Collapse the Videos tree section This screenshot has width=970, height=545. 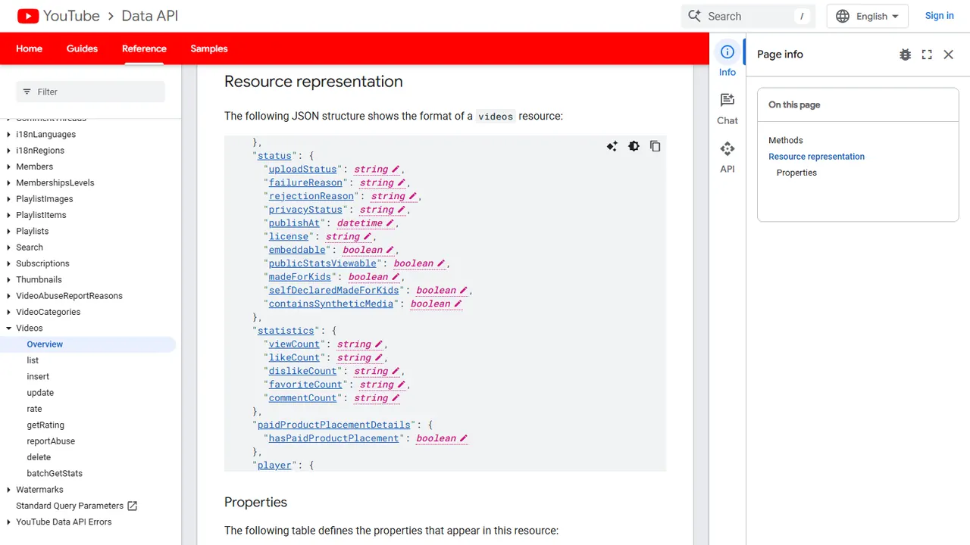9,329
